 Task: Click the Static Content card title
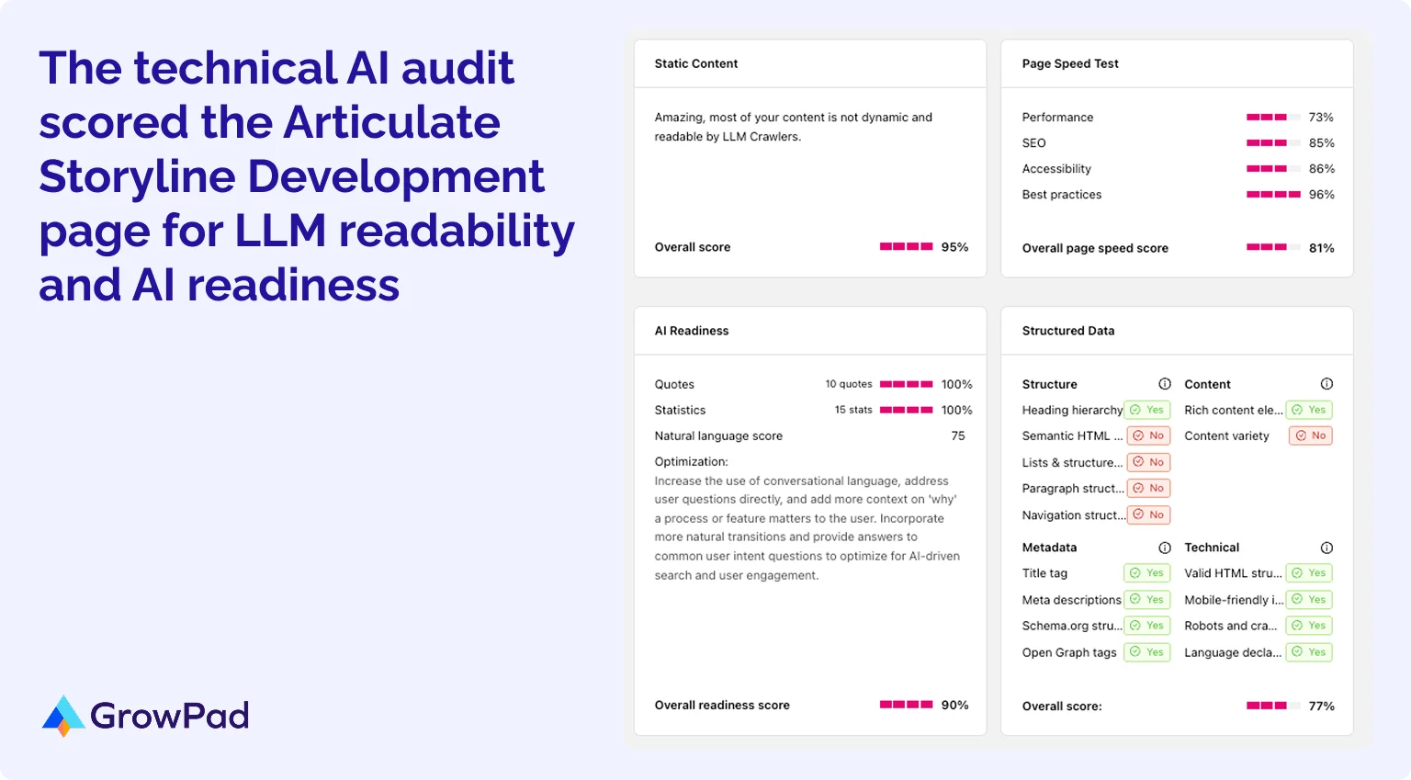coord(696,63)
